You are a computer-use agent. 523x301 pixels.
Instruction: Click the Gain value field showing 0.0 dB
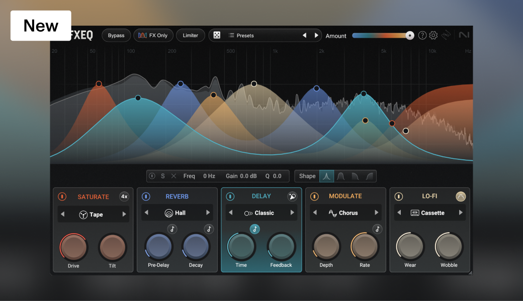(x=248, y=176)
